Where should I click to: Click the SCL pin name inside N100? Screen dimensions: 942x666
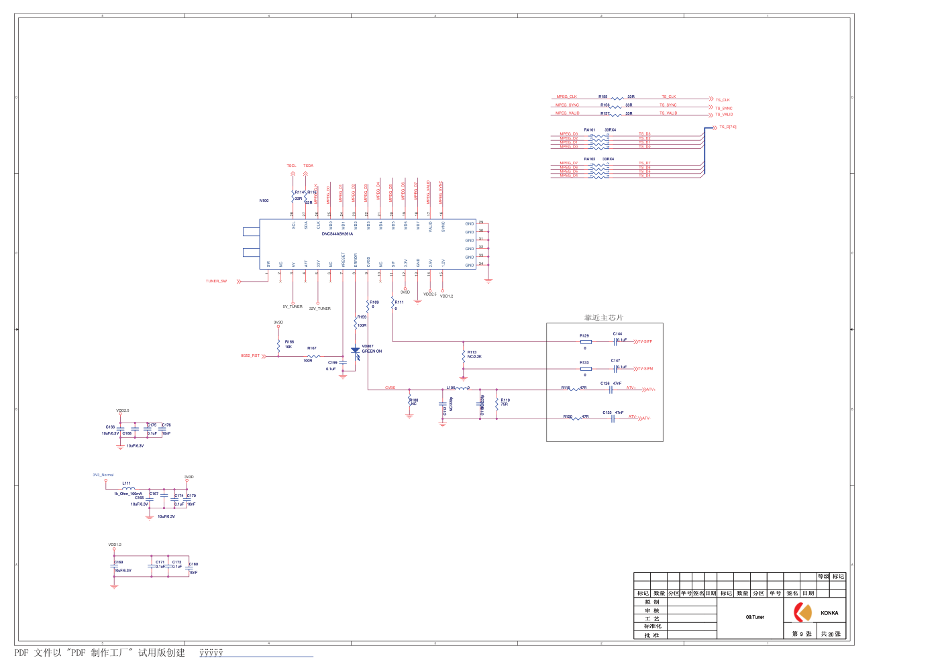[x=294, y=225]
